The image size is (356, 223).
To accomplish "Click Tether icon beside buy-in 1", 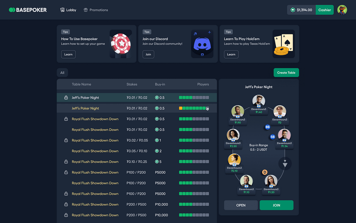I will pyautogui.click(x=157, y=140).
